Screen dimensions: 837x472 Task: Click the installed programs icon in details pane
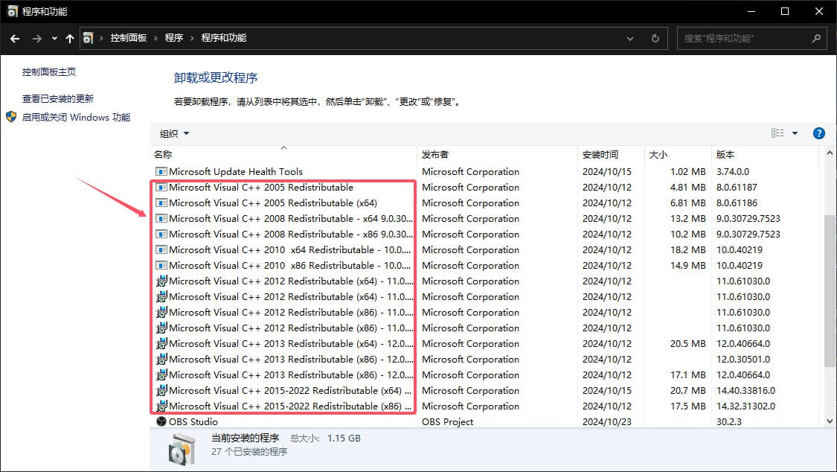182,450
